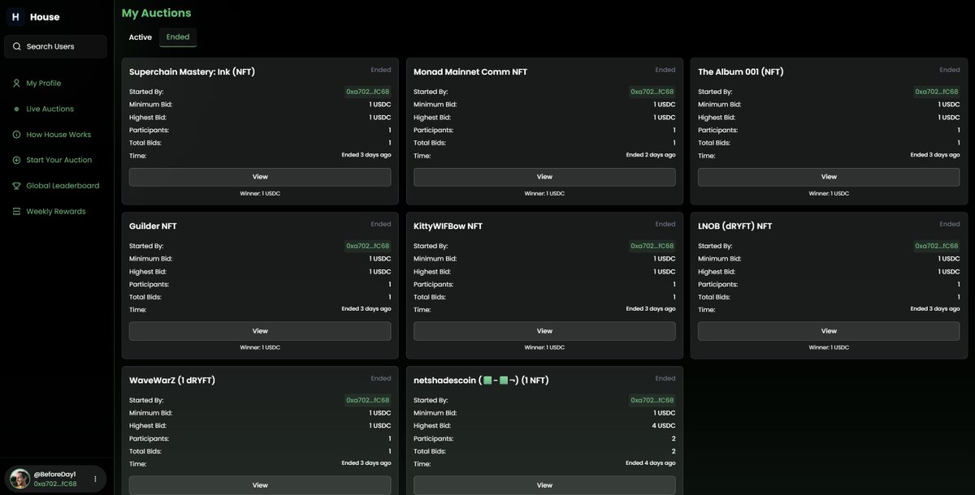Click Winner: 1 USDC under Album 001 card
Image resolution: width=975 pixels, height=495 pixels.
pos(829,193)
